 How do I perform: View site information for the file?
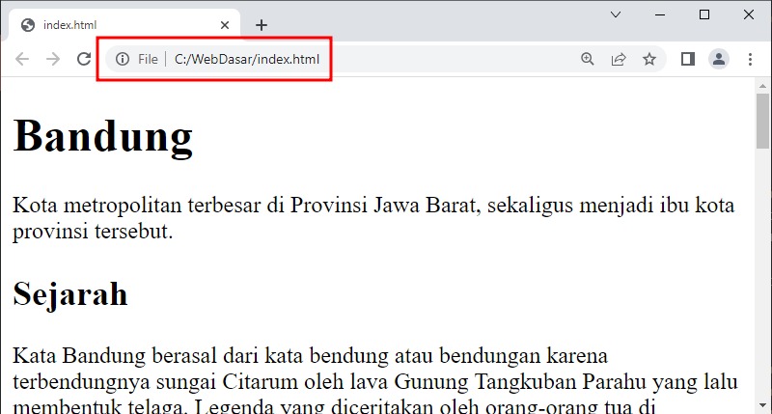(123, 60)
